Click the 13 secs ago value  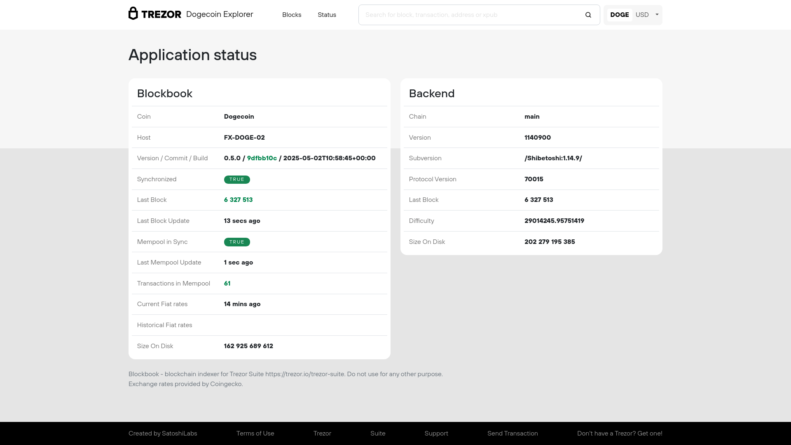242,221
